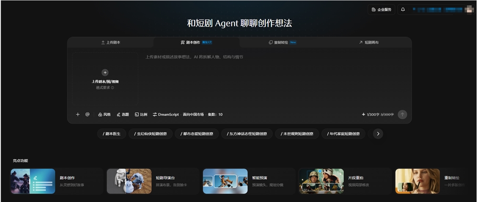Click the 预演镜头，规划分镜 card subtitle

(268, 185)
